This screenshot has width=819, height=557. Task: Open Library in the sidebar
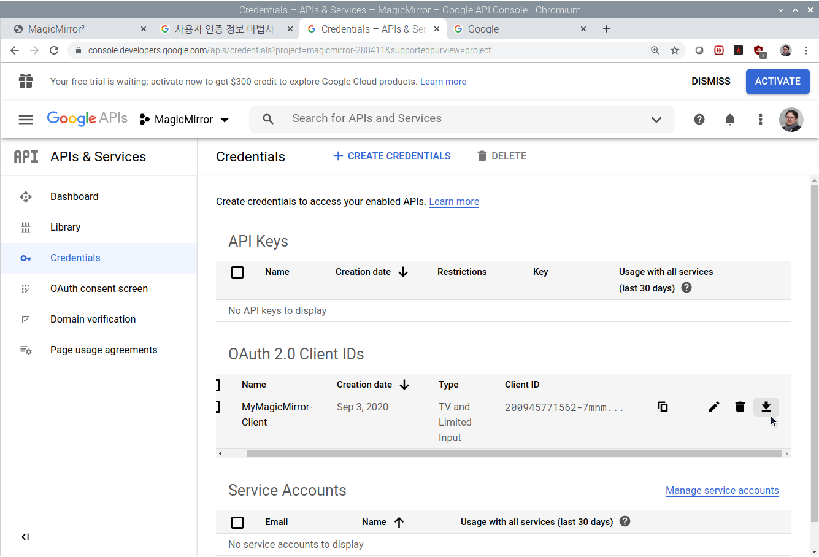click(x=99, y=227)
